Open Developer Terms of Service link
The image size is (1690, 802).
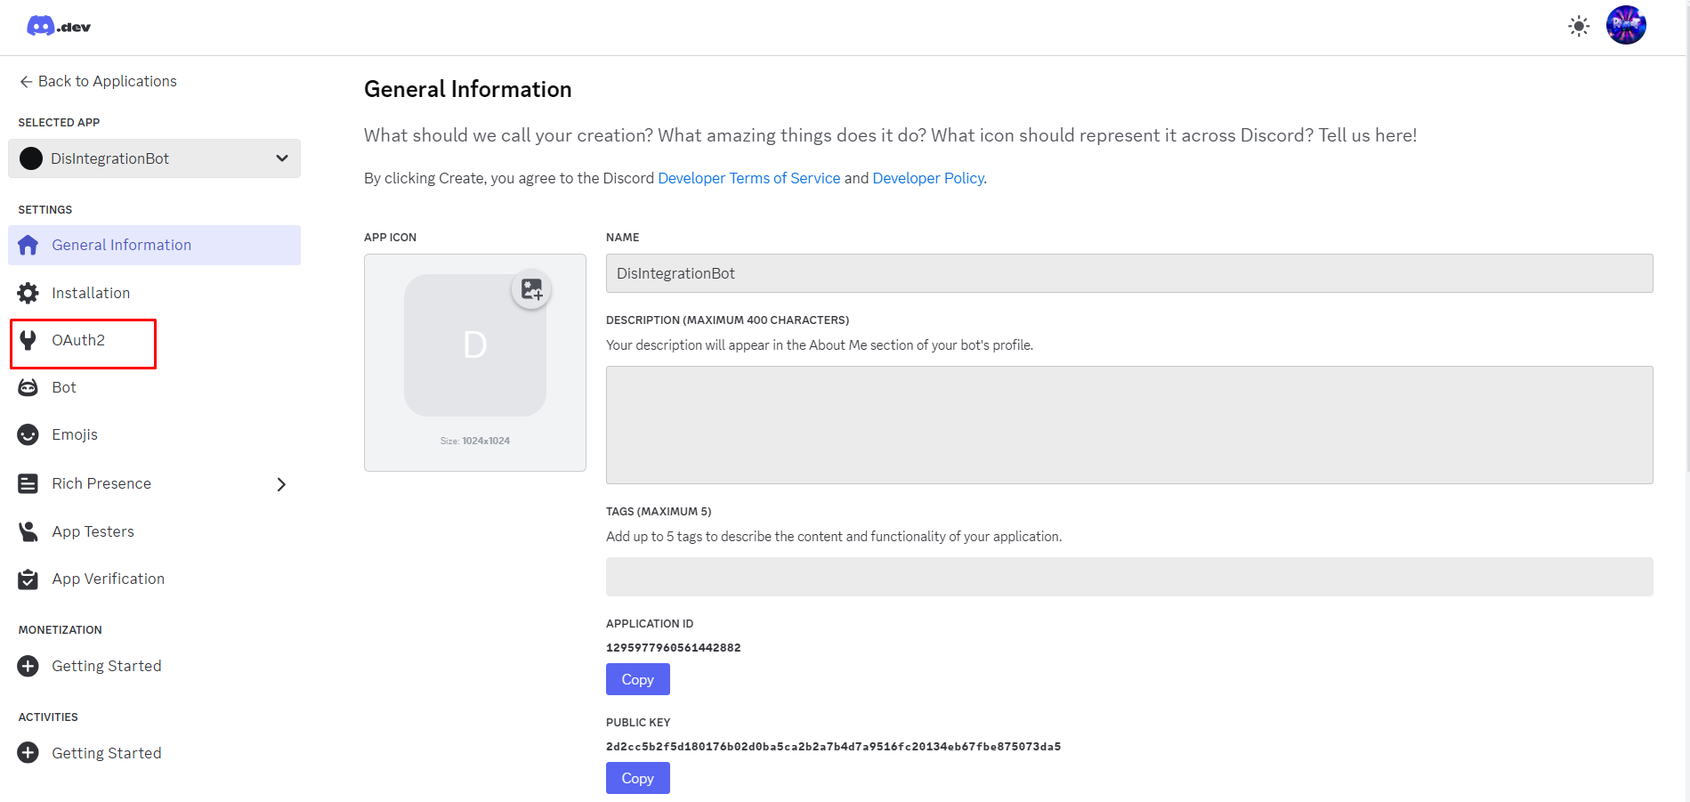point(748,178)
